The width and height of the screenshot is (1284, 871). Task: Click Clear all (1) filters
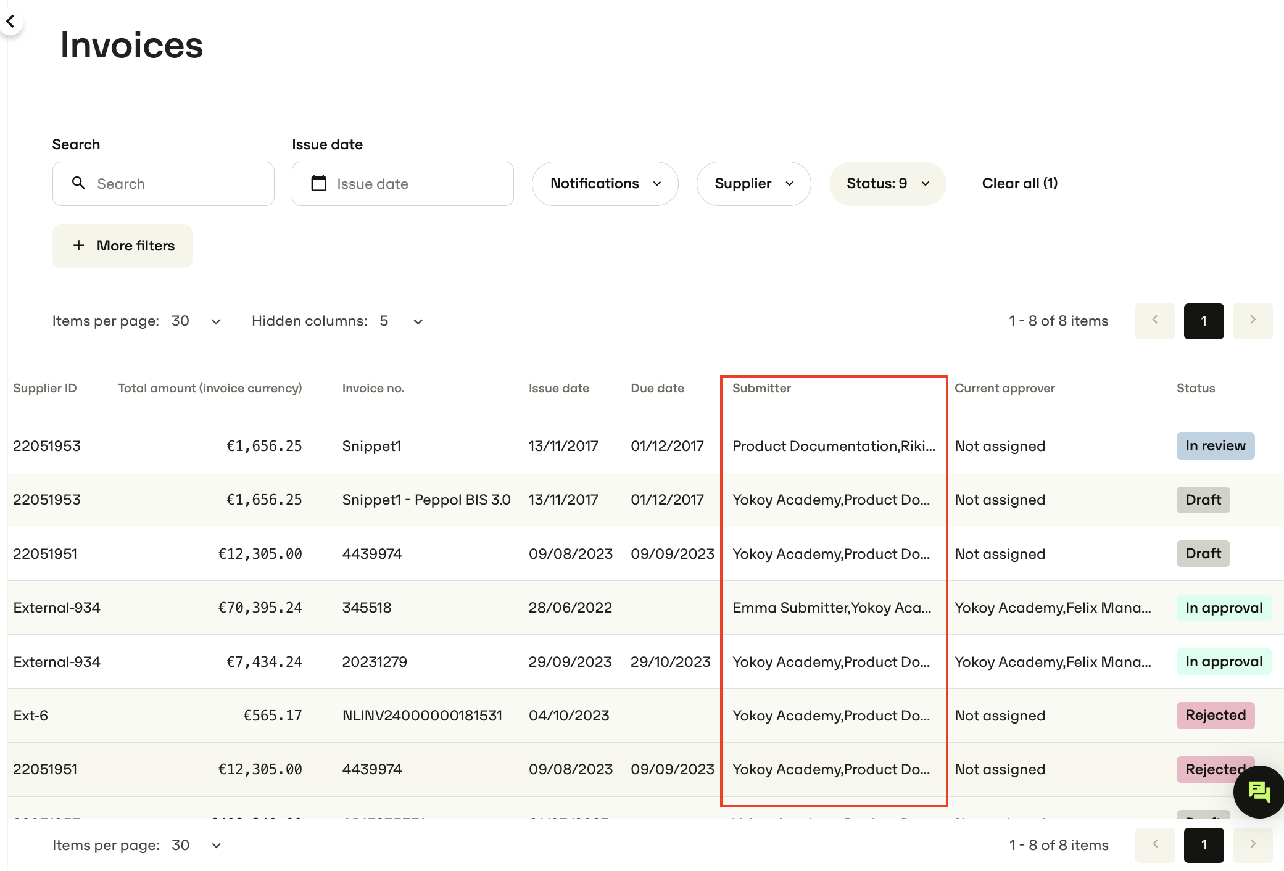tap(1019, 183)
